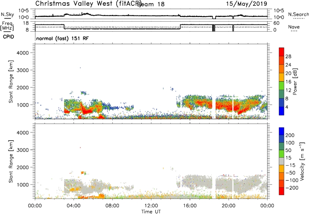The width and height of the screenshot is (309, 214).
Task: Click the '4' tick on the Power scale
Action: coord(287,107)
